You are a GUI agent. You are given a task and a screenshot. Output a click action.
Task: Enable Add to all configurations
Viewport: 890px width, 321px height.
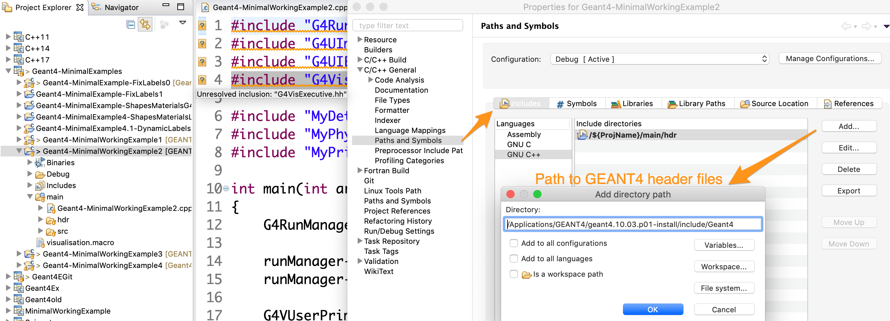(514, 243)
